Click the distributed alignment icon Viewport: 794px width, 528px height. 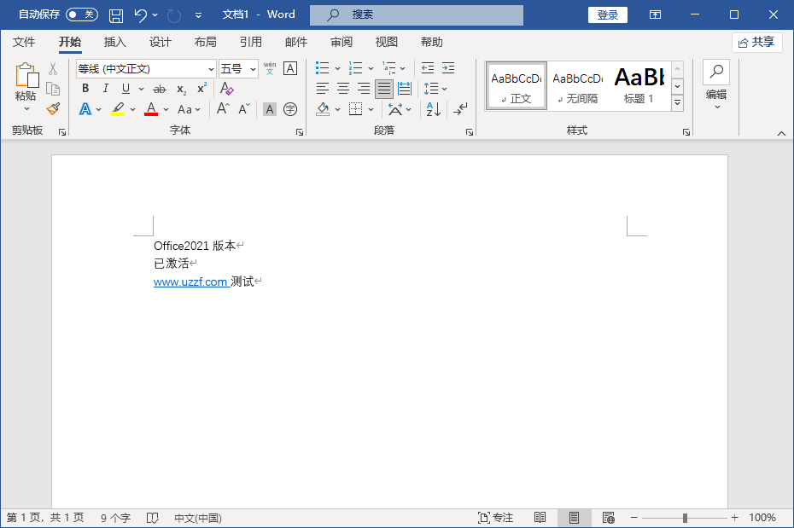[x=405, y=89]
